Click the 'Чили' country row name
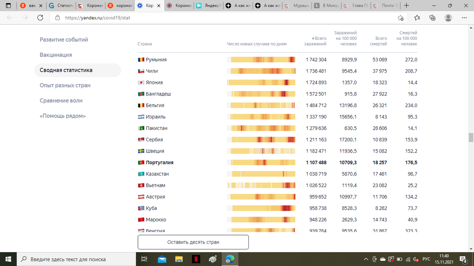The width and height of the screenshot is (474, 266). [152, 71]
